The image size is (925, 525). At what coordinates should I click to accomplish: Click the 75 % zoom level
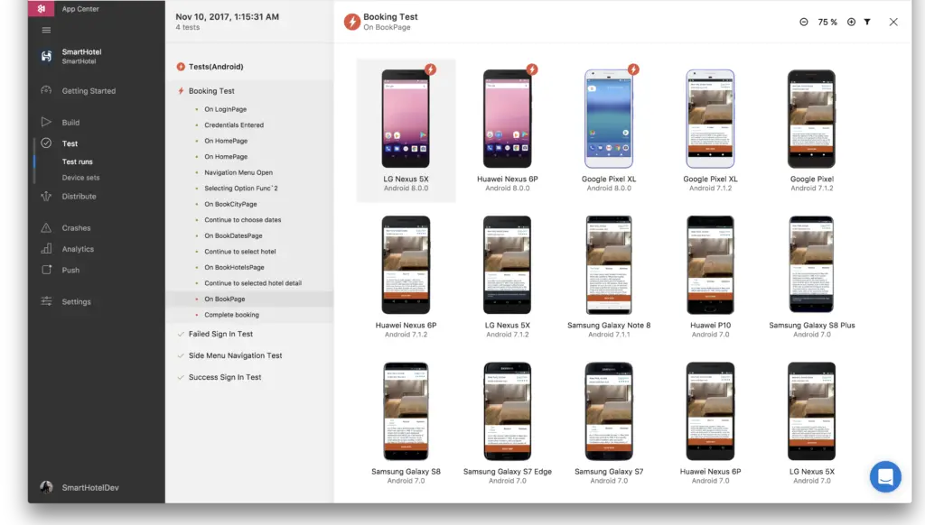click(827, 23)
